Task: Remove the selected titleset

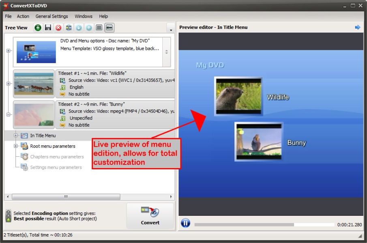Action: pyautogui.click(x=58, y=28)
